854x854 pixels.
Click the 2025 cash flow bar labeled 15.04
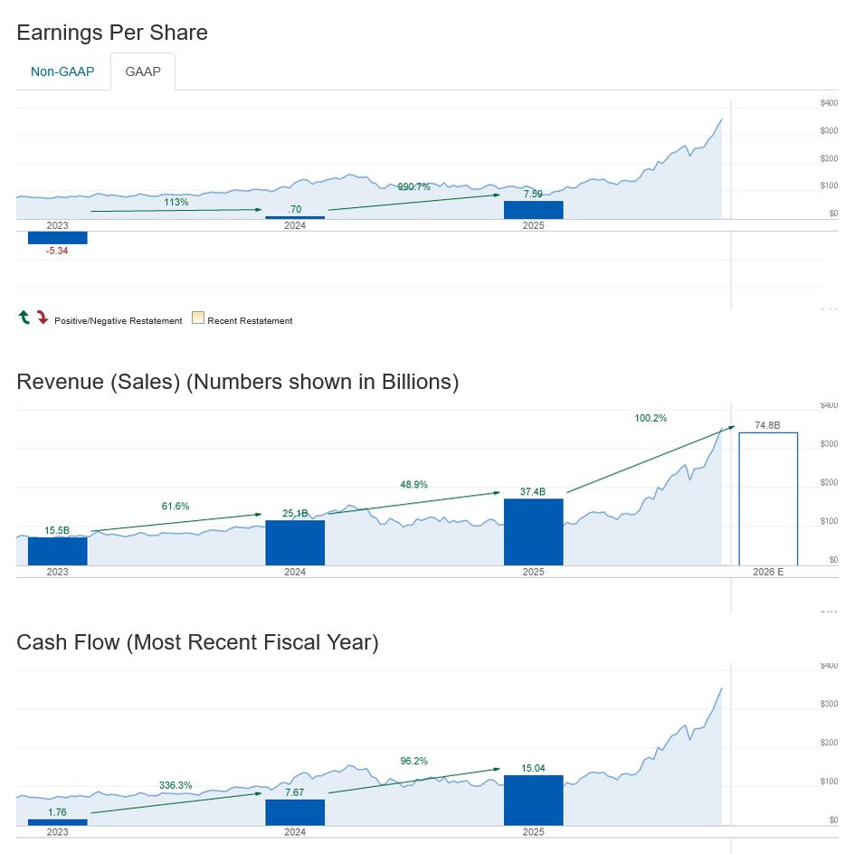[x=534, y=801]
